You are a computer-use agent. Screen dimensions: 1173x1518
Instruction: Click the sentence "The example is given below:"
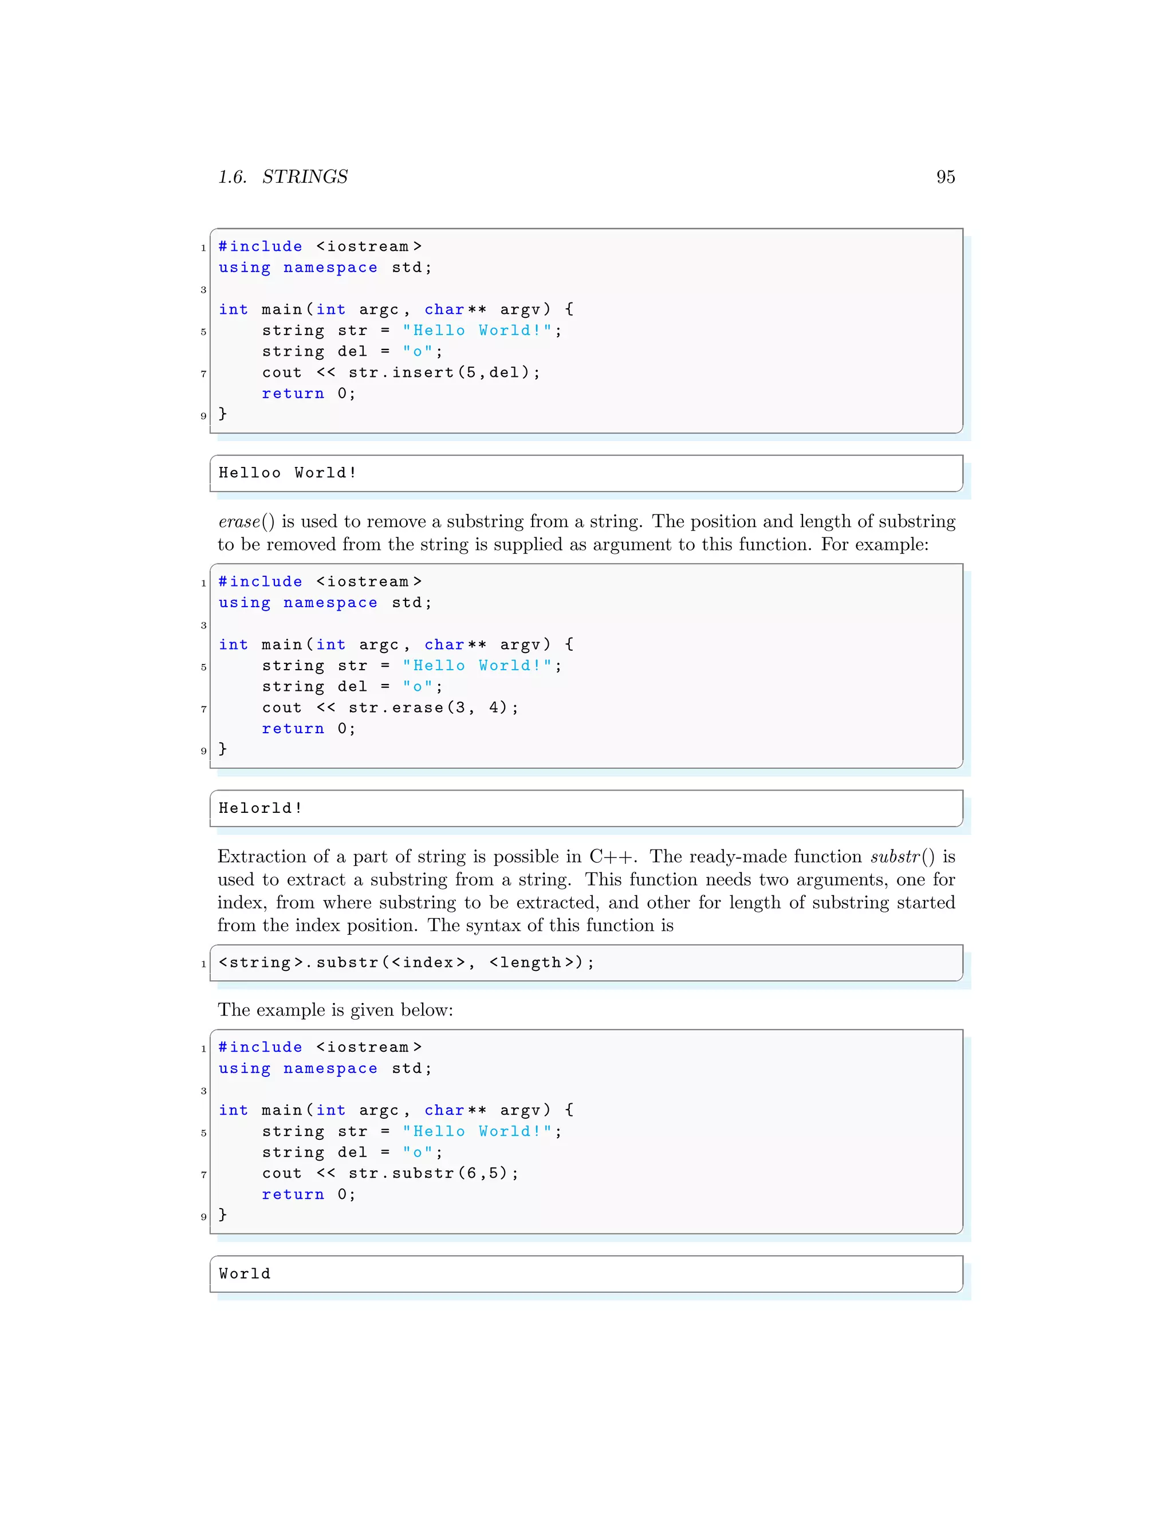point(336,1010)
